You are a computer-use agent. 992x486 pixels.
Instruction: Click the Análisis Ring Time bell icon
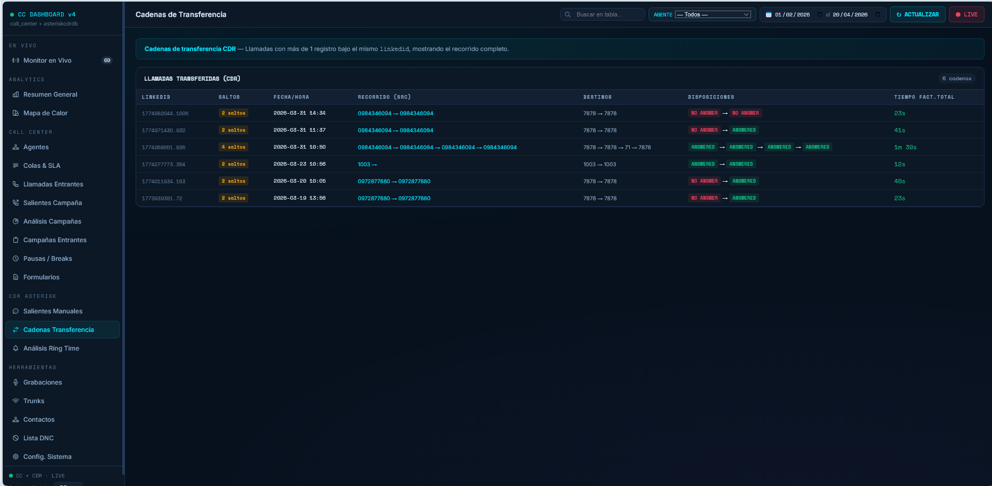click(15, 348)
